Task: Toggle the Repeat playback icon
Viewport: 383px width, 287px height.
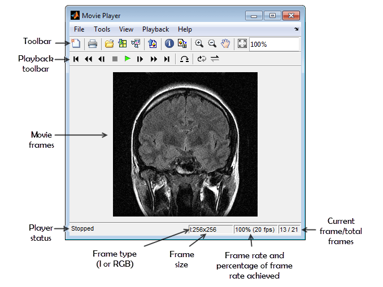Action: coord(202,59)
